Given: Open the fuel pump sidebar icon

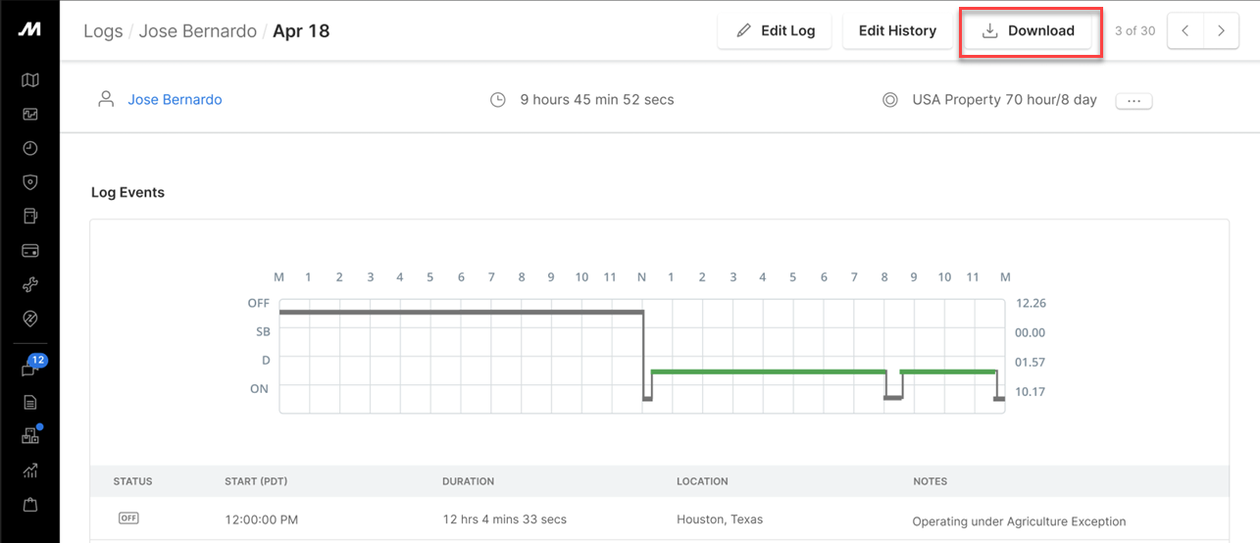Looking at the screenshot, I should (30, 216).
